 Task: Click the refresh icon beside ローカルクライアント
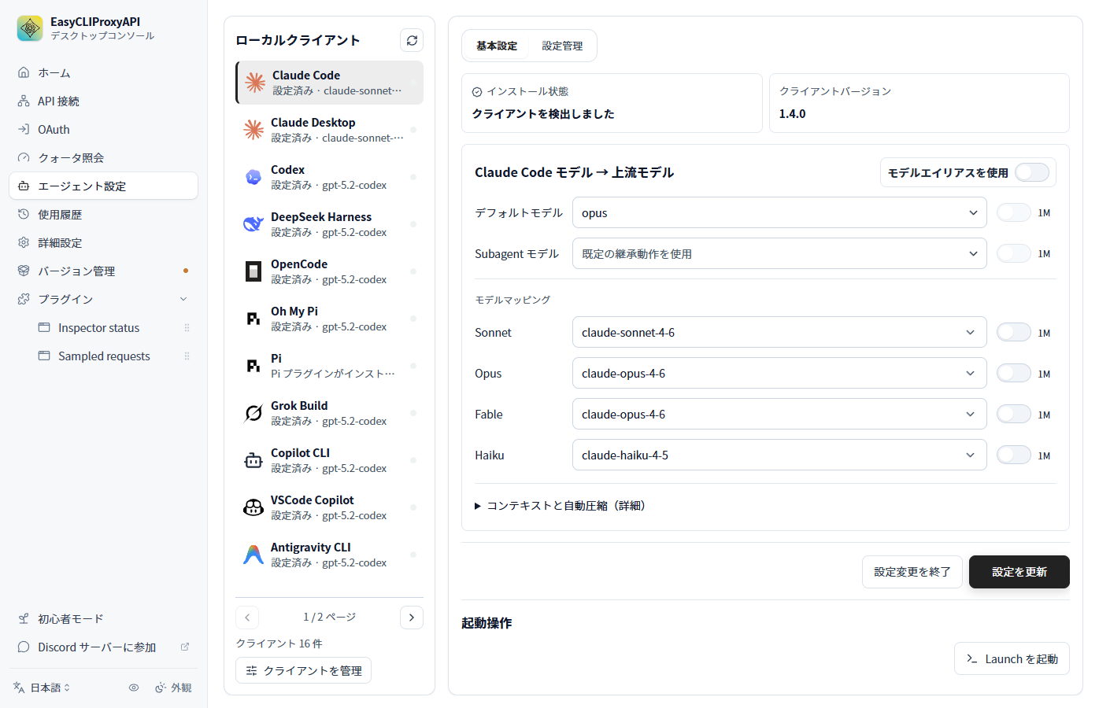(x=412, y=40)
